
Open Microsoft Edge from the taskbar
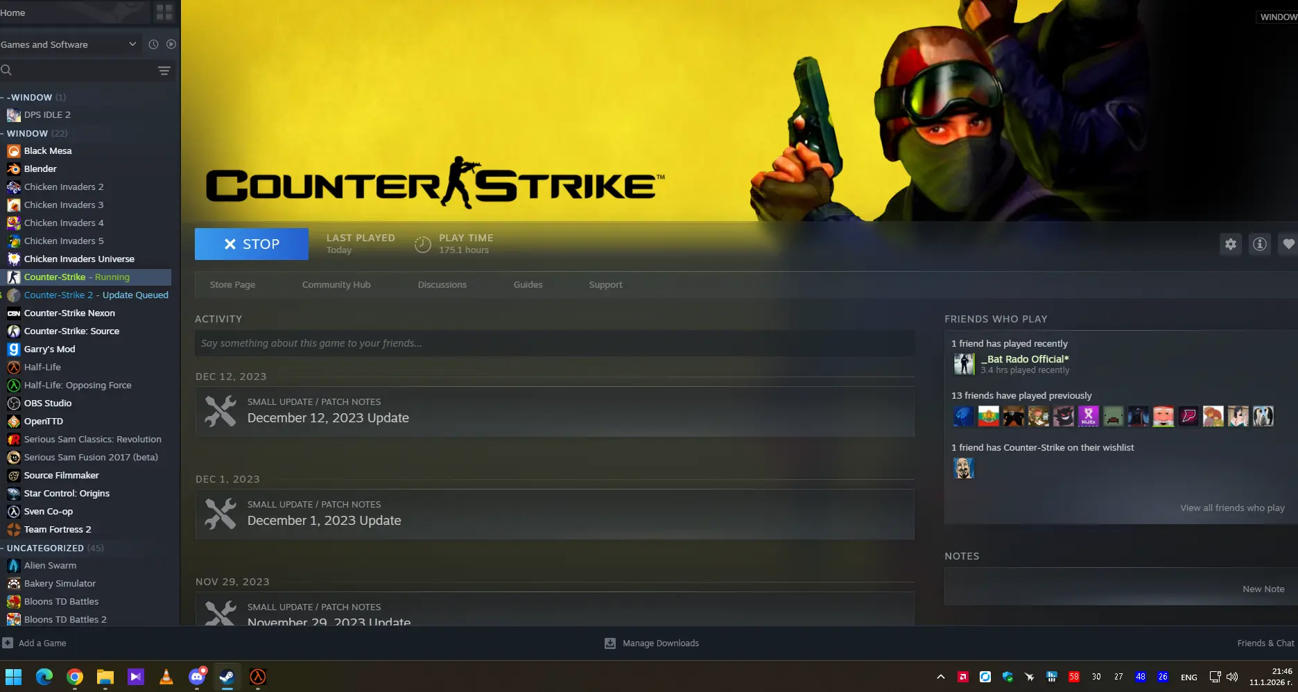point(44,677)
